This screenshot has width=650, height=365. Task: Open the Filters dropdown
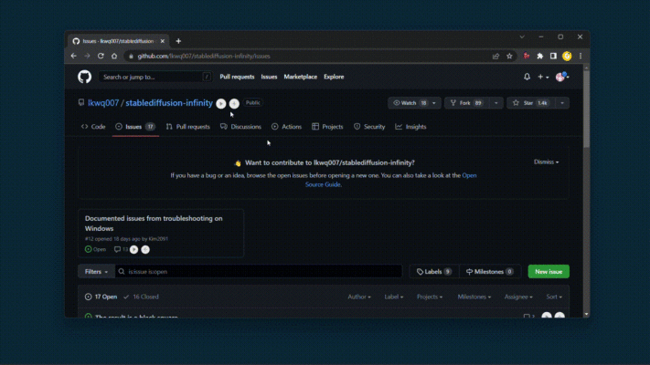(x=96, y=272)
